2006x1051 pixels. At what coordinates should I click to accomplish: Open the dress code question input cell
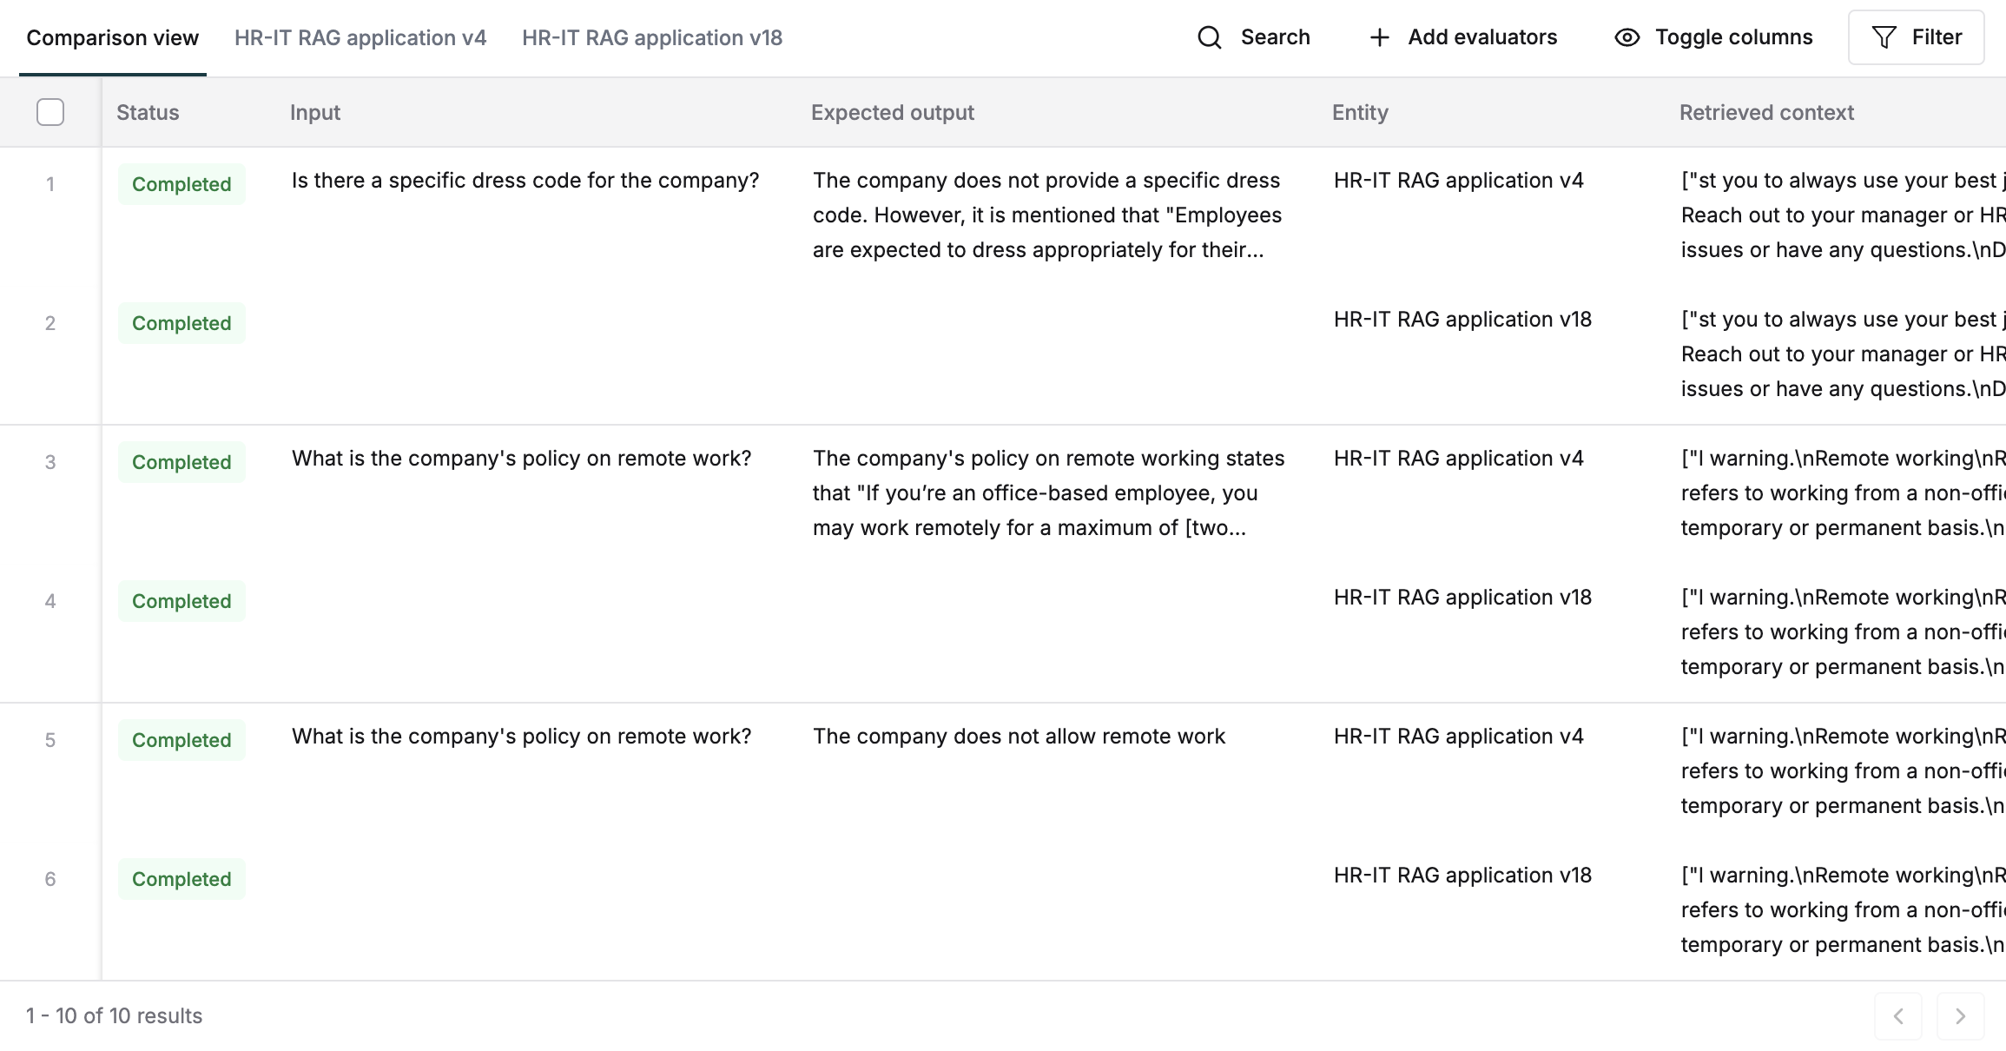[525, 181]
